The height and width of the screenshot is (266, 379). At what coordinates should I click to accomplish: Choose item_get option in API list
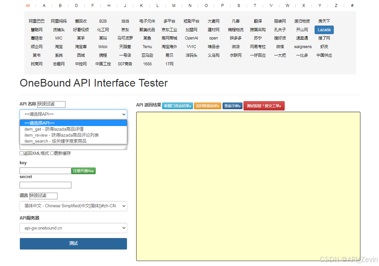pos(73,129)
